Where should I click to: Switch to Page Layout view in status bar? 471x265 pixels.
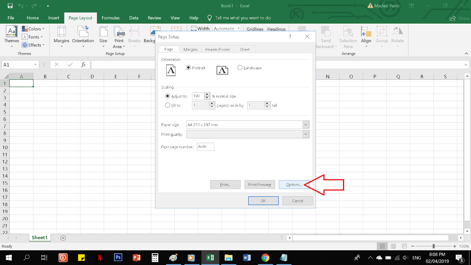coord(393,246)
